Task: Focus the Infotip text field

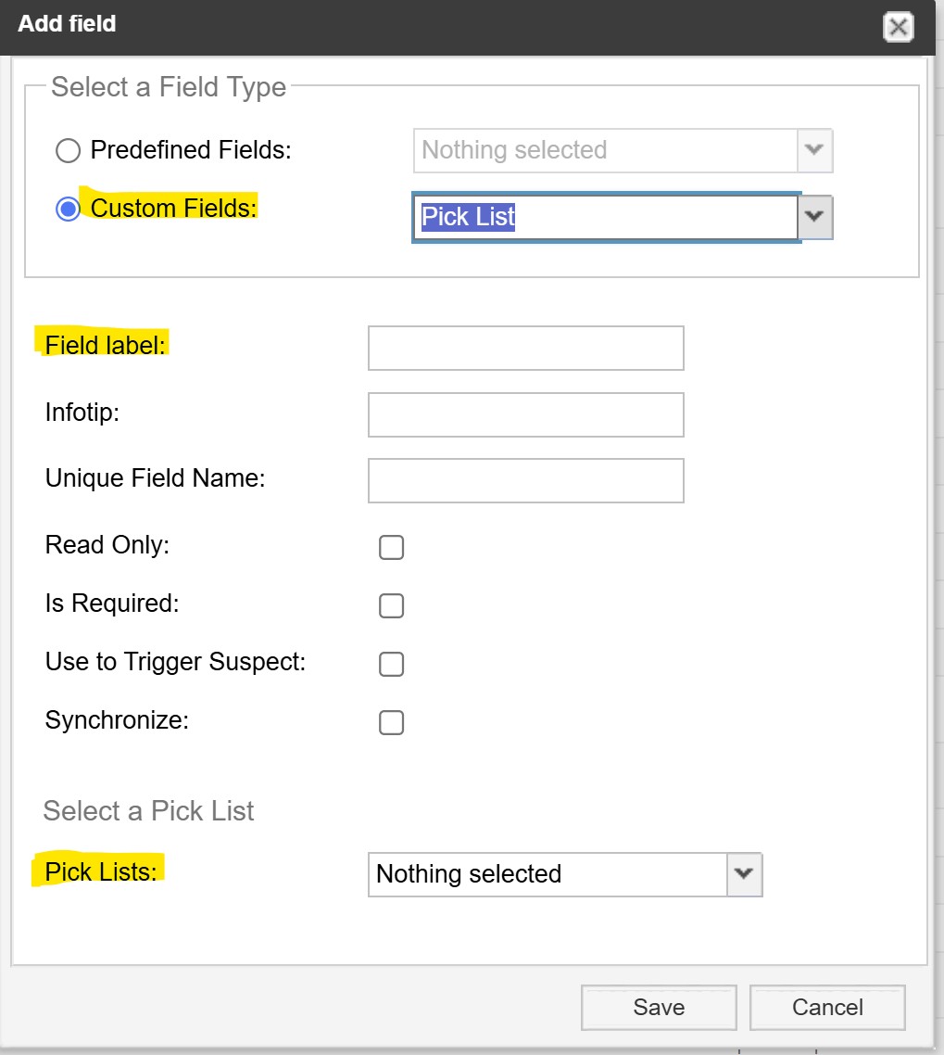Action: click(526, 414)
